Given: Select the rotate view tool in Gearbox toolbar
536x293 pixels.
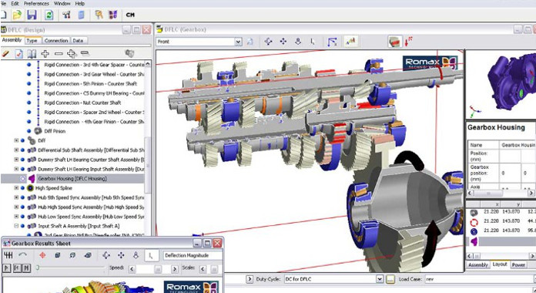Looking at the screenshot, I should click(268, 42).
